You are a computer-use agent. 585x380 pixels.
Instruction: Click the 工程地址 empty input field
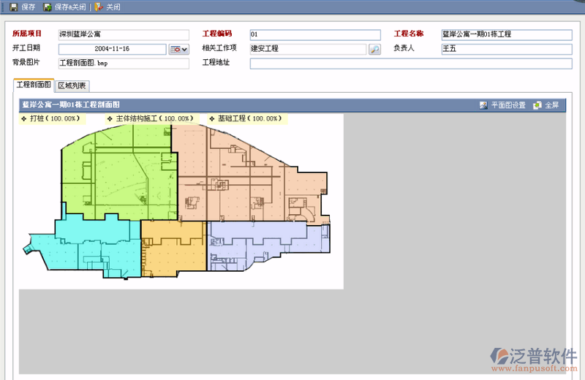tap(411, 64)
